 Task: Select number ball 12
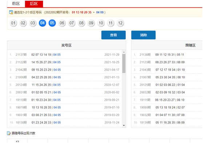pyautogui.click(x=120, y=23)
